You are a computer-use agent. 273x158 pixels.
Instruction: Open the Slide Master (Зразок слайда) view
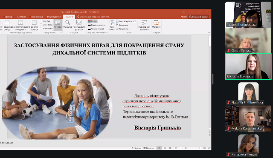(7, 25)
